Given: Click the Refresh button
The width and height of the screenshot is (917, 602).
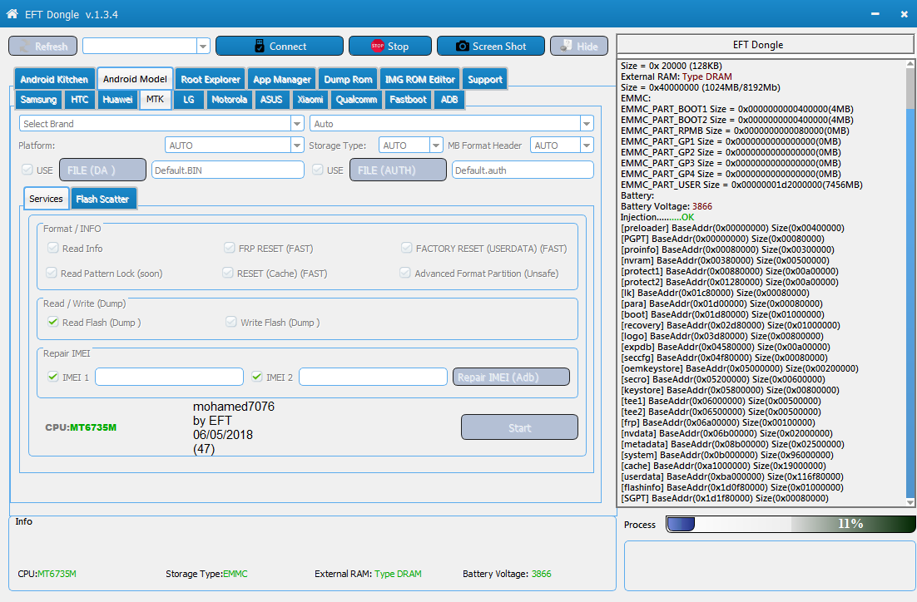Looking at the screenshot, I should (x=42, y=47).
